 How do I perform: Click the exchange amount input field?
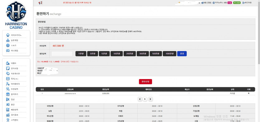pyautogui.click(x=62, y=54)
